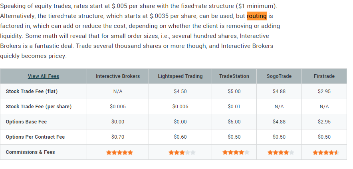Click the Lightspeed Trading column header
The width and height of the screenshot is (353, 169).
coord(180,76)
